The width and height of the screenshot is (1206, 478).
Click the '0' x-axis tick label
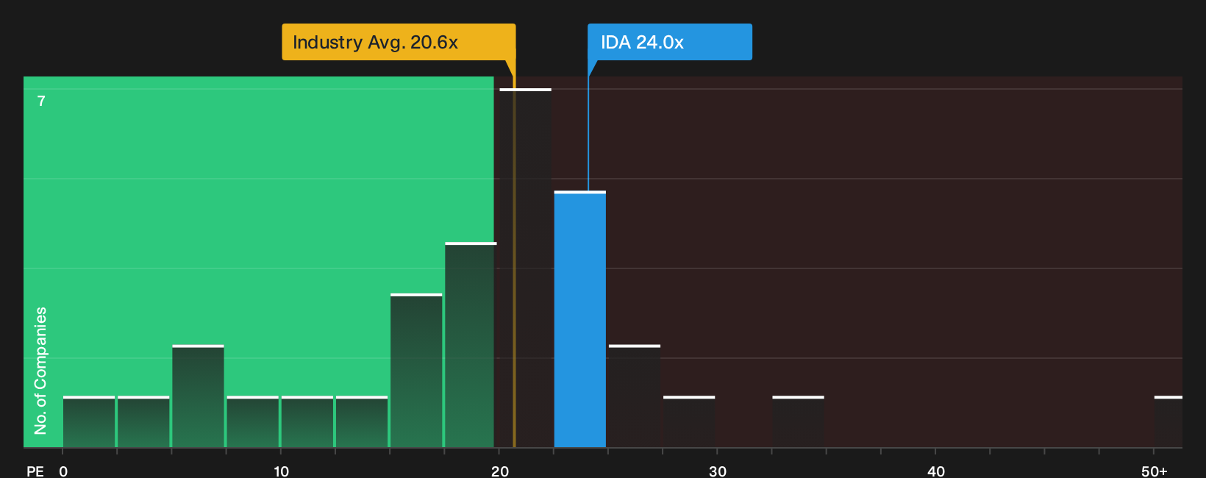(63, 471)
